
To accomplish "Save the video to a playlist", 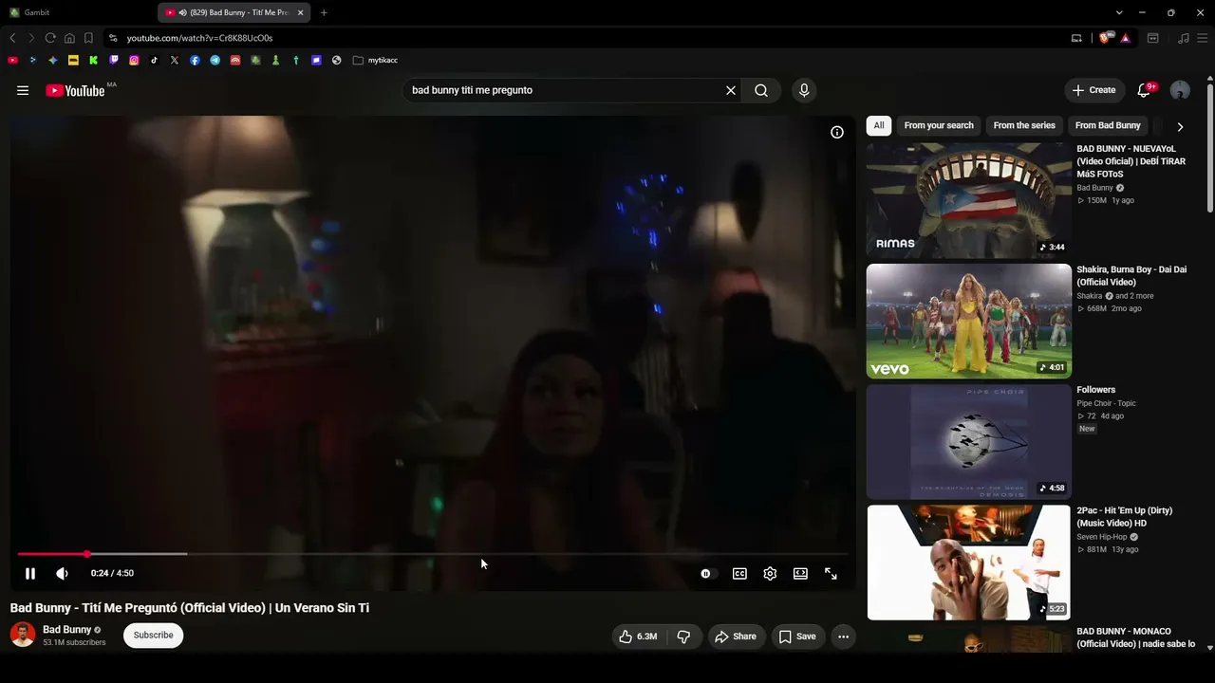I will (797, 637).
